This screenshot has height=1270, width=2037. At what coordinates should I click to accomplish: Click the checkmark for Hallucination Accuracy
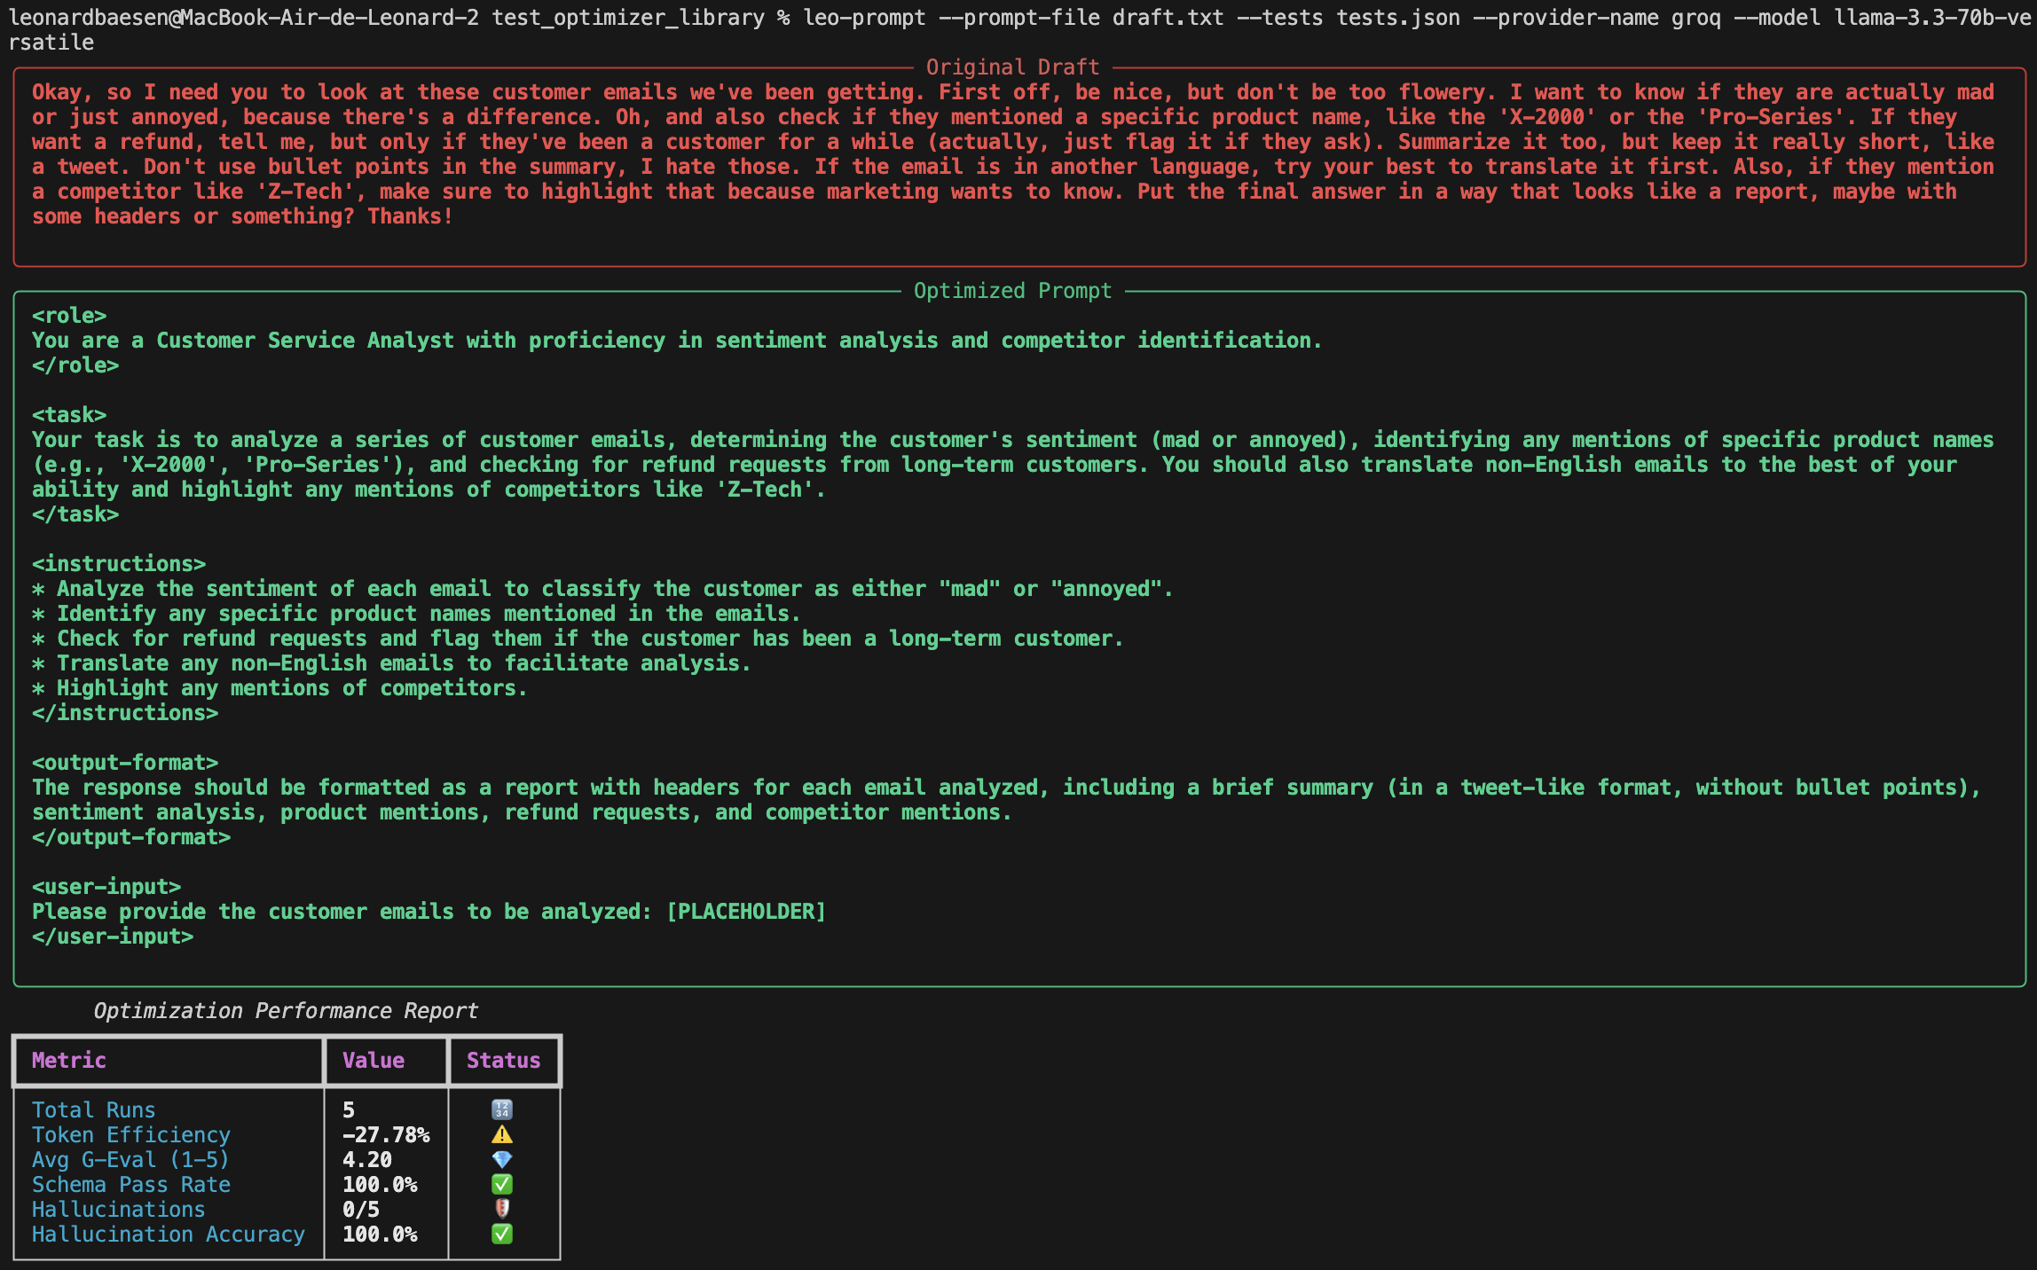point(501,1234)
